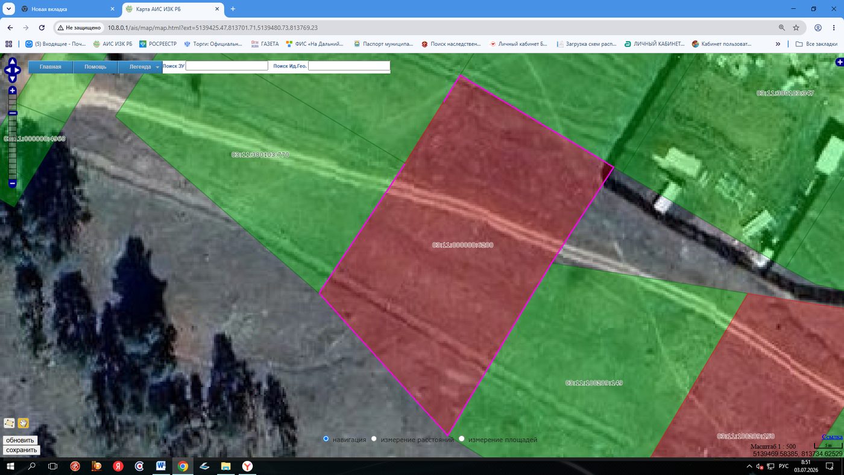Select the polygon drawing tool icon
This screenshot has height=475, width=844.
tap(9, 423)
